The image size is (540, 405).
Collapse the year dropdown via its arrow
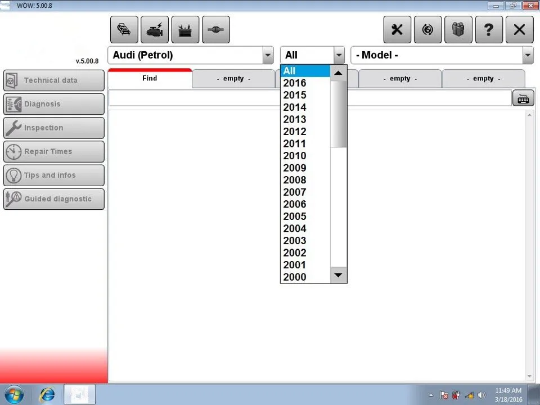[x=339, y=55]
